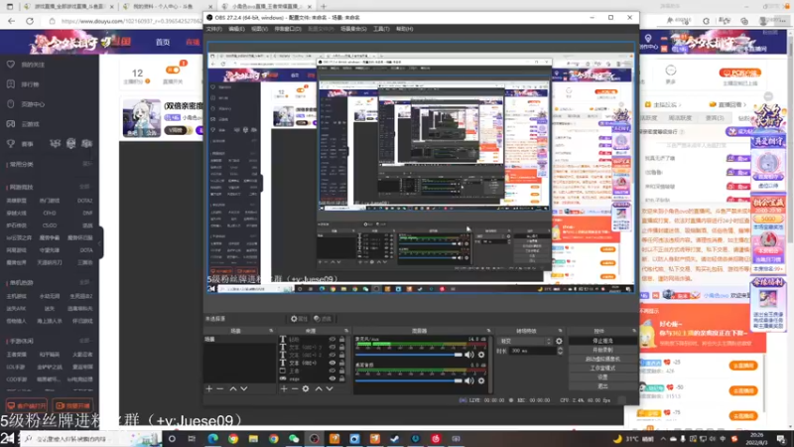Pop out the Scenes (场景) dock
This screenshot has width=794, height=447.
pos(271,331)
